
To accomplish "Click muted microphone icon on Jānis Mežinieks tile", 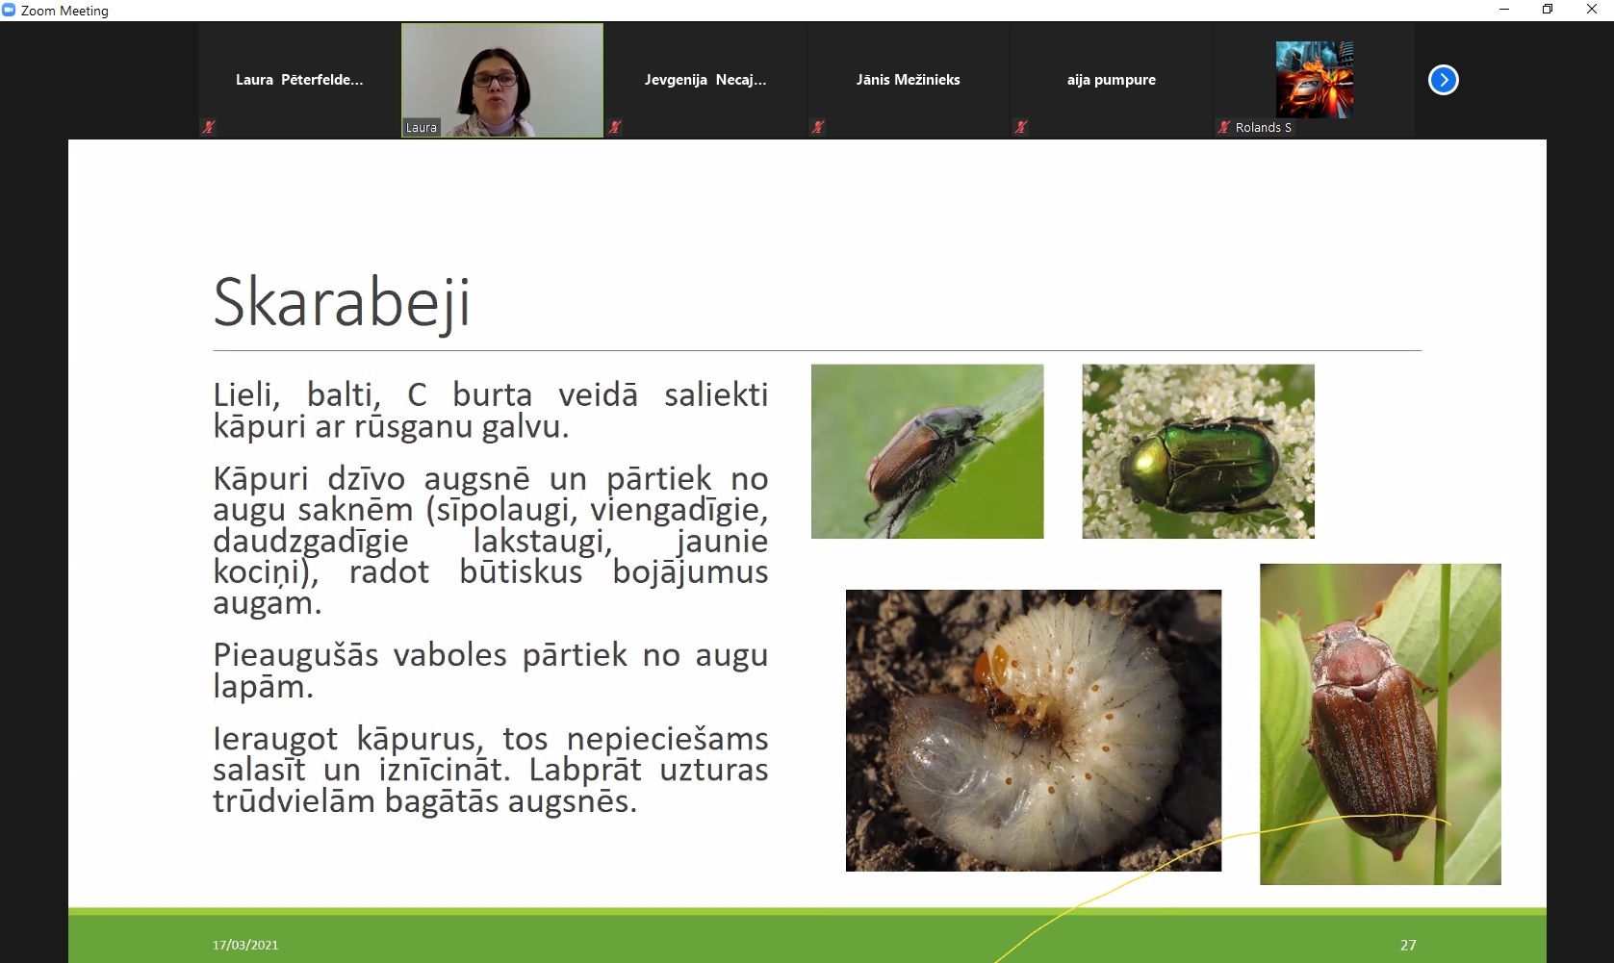I will tap(818, 127).
